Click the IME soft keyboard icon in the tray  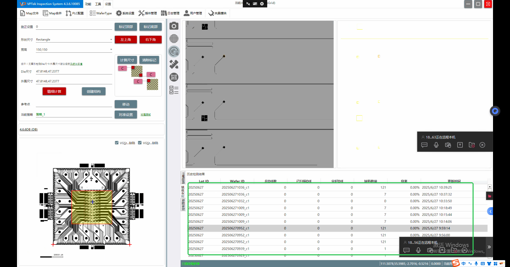(483, 264)
